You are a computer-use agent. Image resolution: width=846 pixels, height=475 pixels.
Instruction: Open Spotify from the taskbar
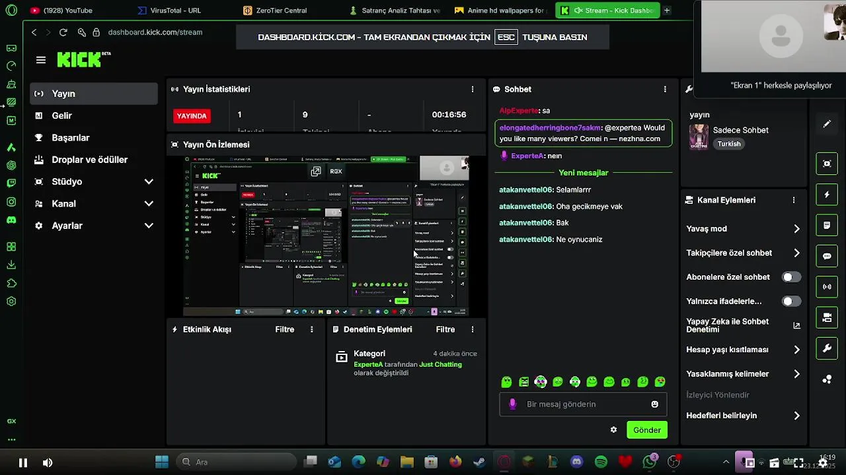tap(601, 462)
